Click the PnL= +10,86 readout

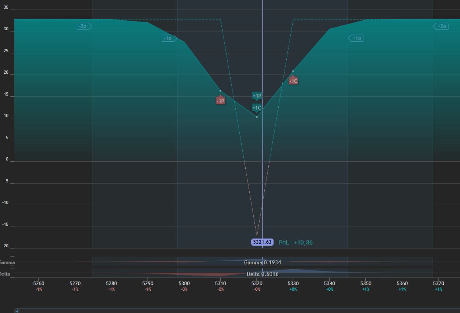coord(295,243)
